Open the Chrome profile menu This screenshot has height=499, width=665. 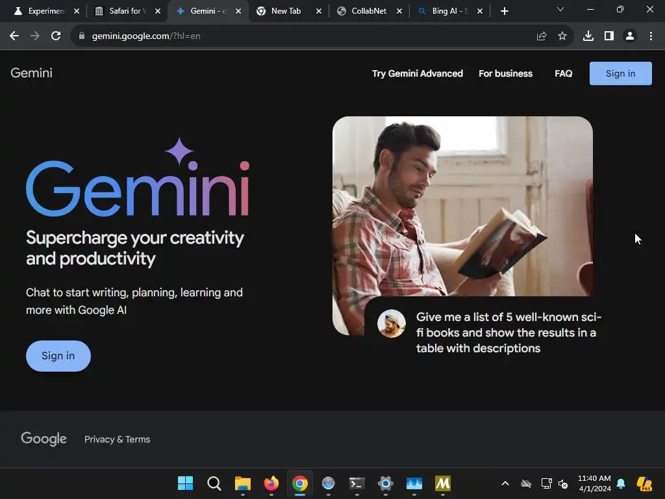630,36
